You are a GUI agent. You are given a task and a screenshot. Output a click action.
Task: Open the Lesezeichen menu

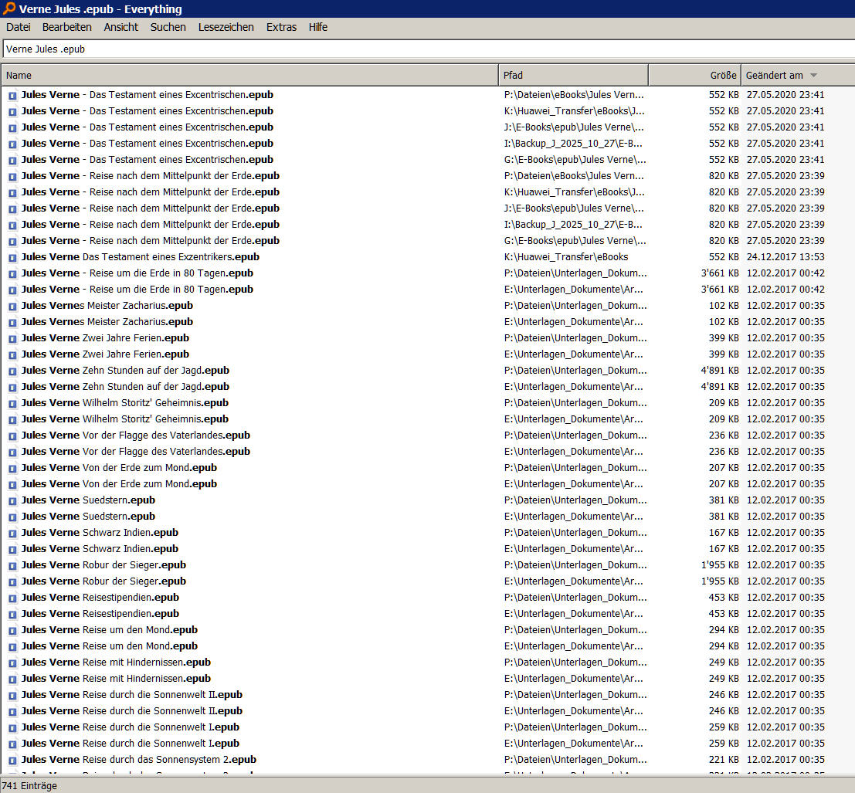tap(226, 27)
